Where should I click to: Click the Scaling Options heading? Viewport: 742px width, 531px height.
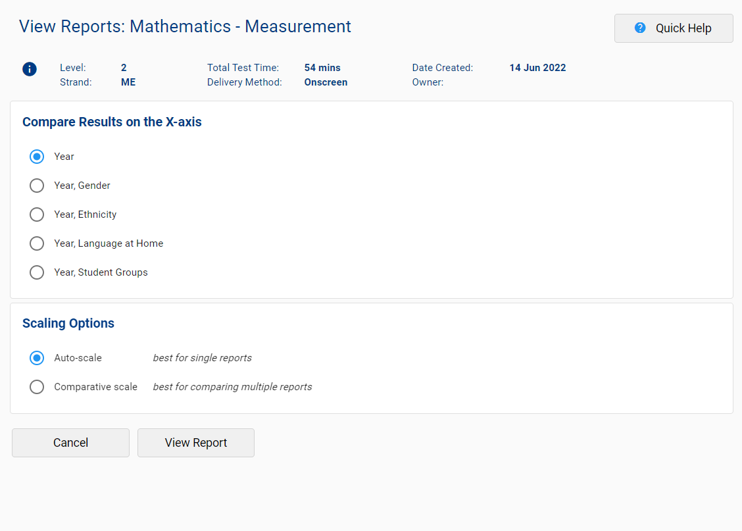click(x=68, y=323)
